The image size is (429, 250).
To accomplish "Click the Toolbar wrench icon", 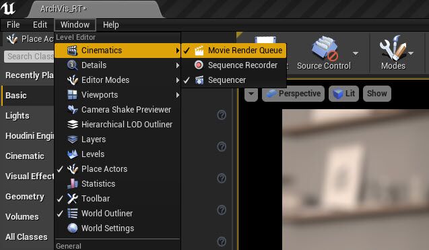I will coord(72,199).
